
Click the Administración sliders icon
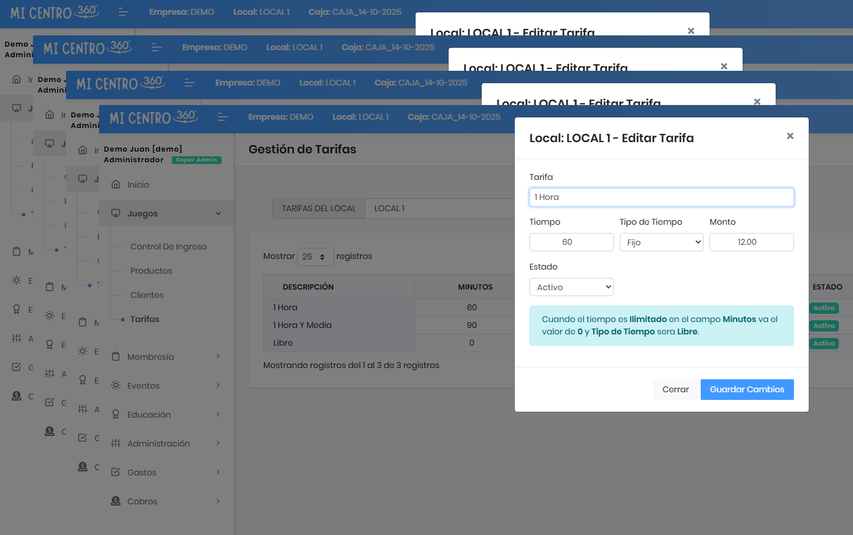(x=116, y=444)
